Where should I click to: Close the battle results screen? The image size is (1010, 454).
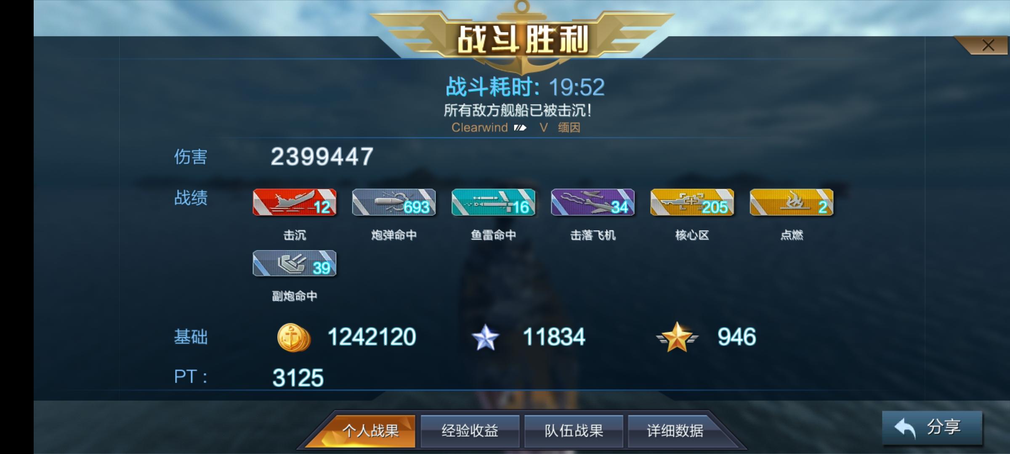pyautogui.click(x=988, y=45)
